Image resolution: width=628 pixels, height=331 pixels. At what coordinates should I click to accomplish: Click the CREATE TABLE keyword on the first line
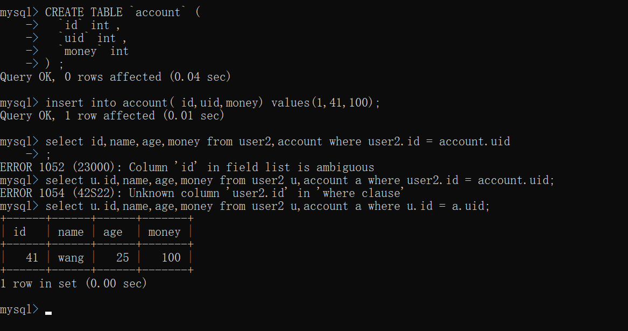(x=83, y=12)
